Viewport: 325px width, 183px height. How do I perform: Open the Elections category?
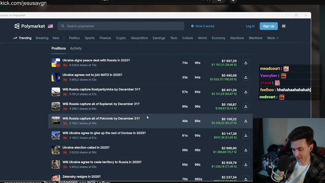click(237, 38)
